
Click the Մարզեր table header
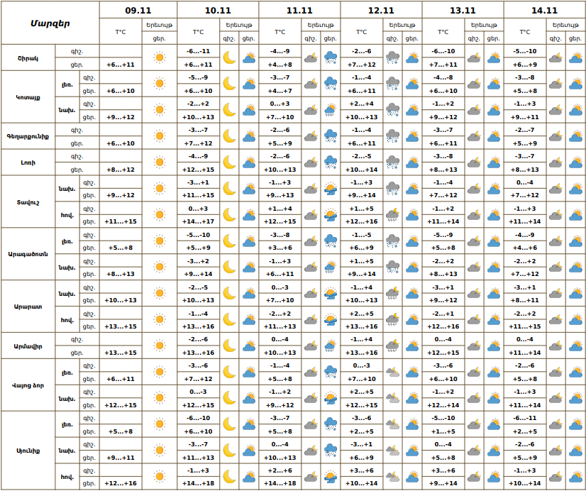[50, 23]
